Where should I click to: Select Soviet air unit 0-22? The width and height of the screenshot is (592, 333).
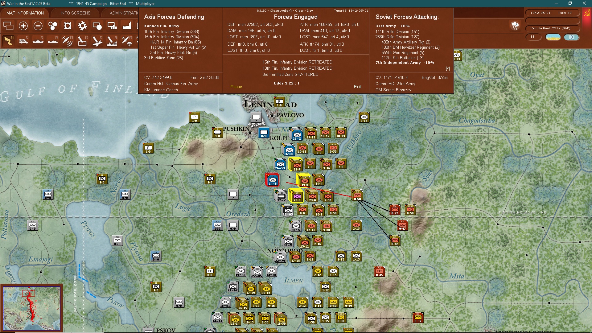click(x=395, y=210)
